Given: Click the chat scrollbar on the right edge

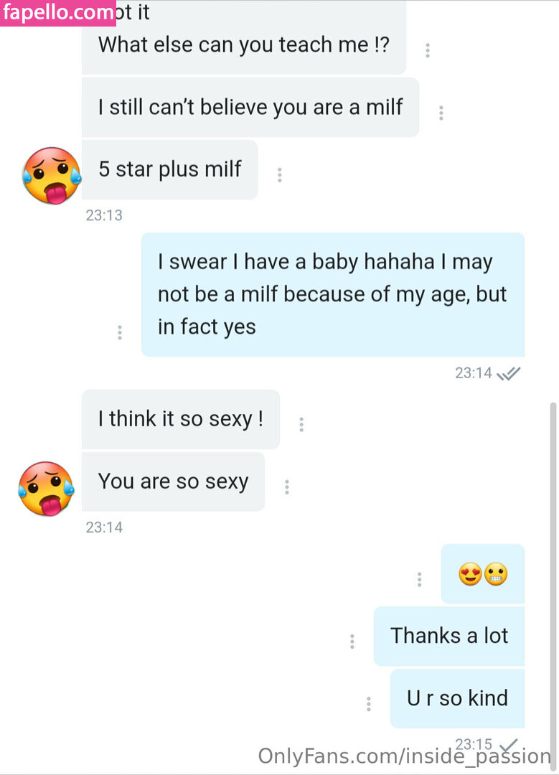Looking at the screenshot, I should pos(553,574).
